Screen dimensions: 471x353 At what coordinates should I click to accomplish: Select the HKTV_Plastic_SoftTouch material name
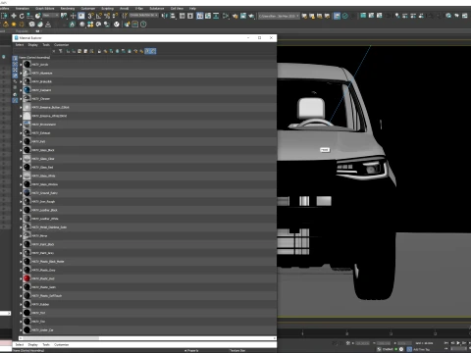47,296
